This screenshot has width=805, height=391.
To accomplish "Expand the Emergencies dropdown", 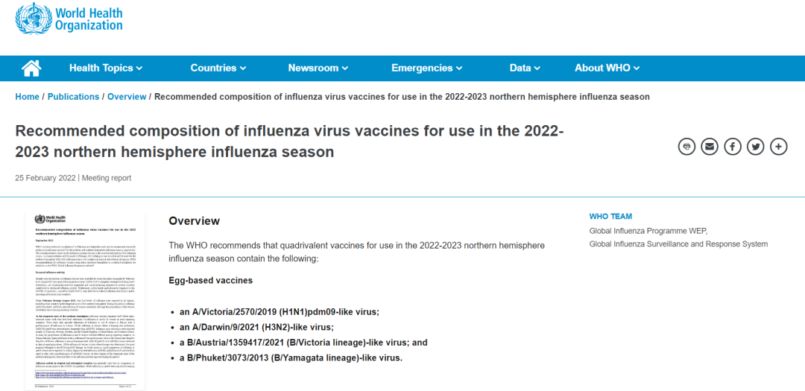I will coord(426,68).
